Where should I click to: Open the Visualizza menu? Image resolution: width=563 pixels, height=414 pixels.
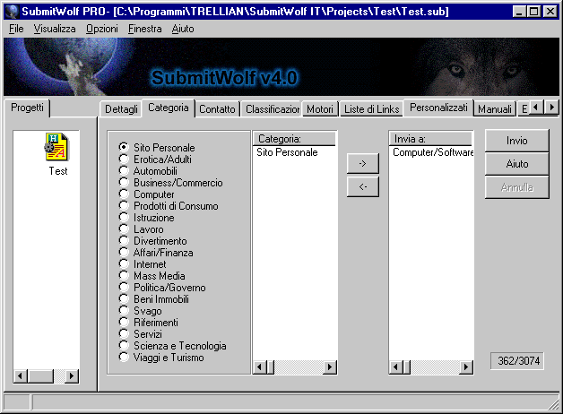[55, 29]
